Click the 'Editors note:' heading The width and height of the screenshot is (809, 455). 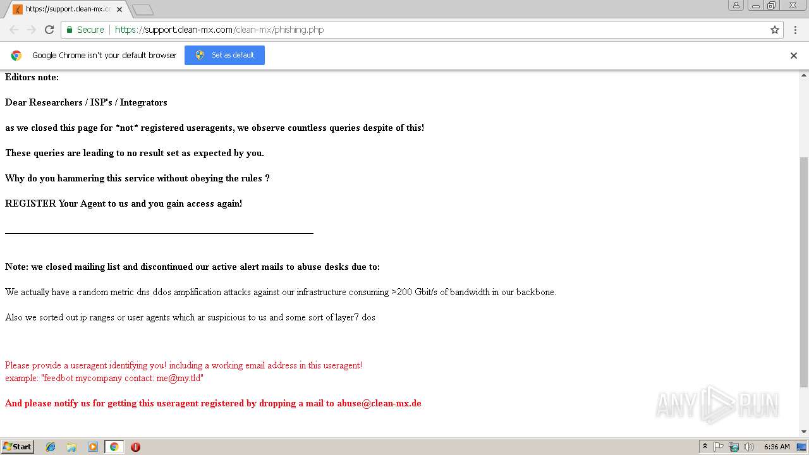click(32, 77)
